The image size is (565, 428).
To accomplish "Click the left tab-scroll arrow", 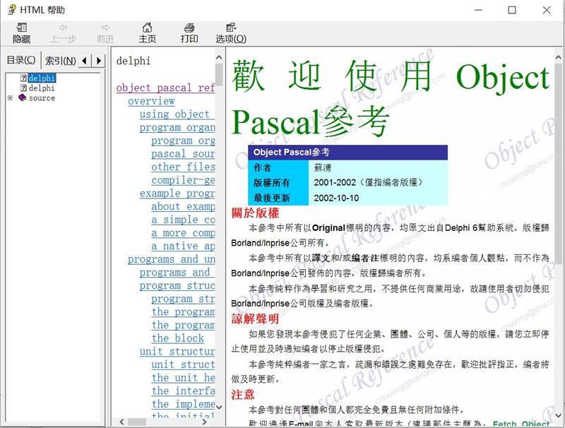I will coord(84,61).
